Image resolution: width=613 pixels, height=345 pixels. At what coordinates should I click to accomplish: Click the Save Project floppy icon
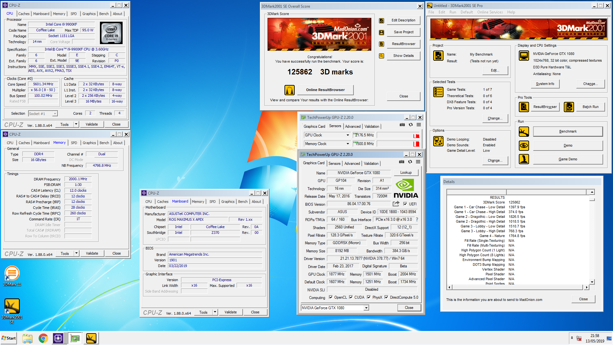(x=381, y=33)
